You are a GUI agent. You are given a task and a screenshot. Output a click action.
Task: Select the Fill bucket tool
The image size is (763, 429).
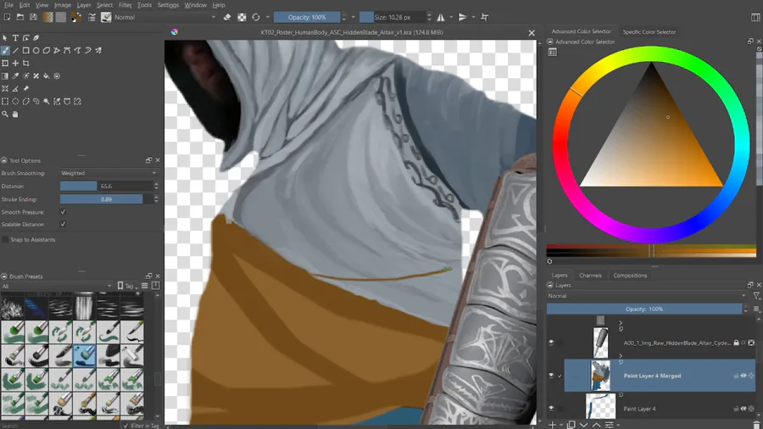tap(47, 75)
